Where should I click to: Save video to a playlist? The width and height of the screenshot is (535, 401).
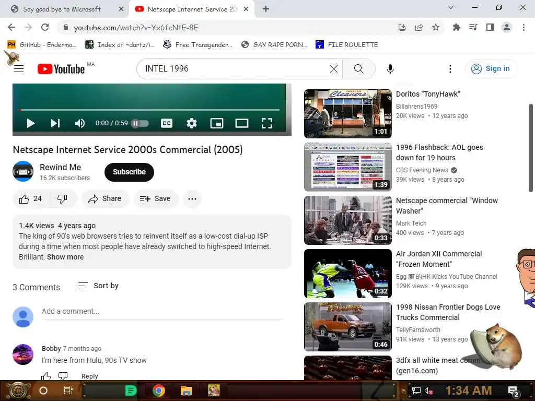pyautogui.click(x=156, y=199)
